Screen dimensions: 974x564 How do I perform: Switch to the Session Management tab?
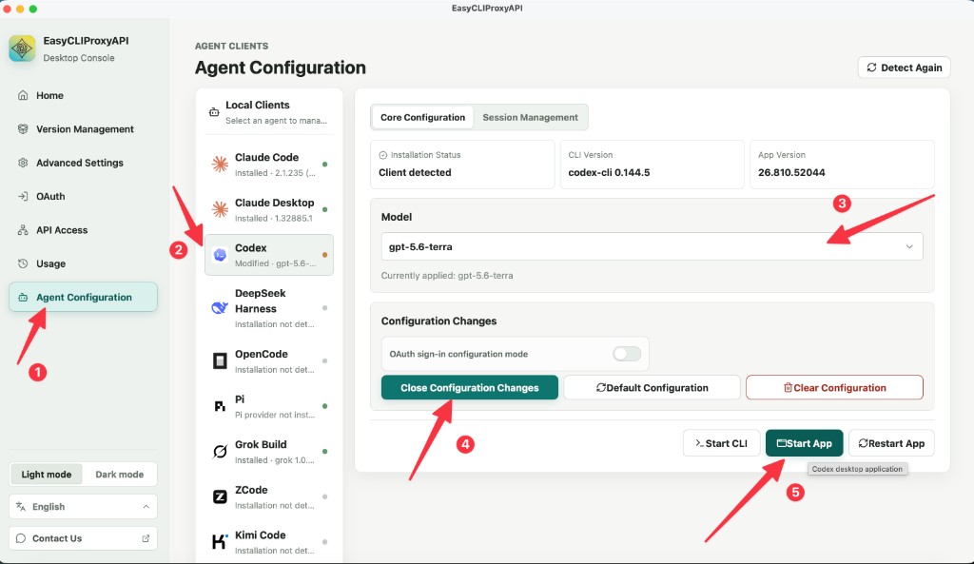click(530, 117)
